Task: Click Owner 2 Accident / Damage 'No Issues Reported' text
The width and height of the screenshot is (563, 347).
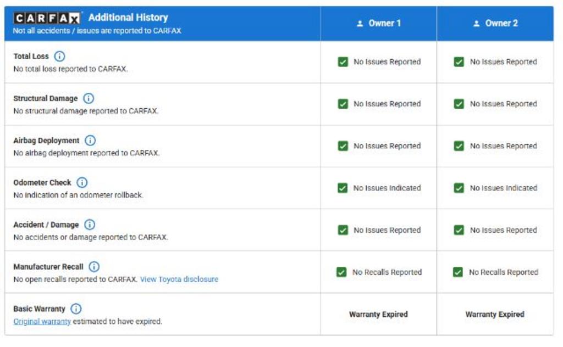Action: click(504, 230)
